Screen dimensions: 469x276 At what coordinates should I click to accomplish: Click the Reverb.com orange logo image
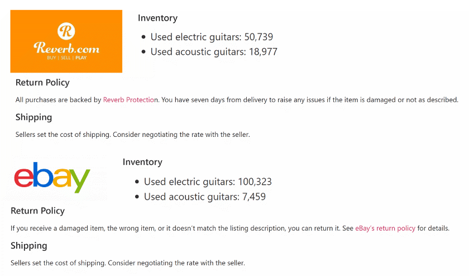(x=66, y=41)
